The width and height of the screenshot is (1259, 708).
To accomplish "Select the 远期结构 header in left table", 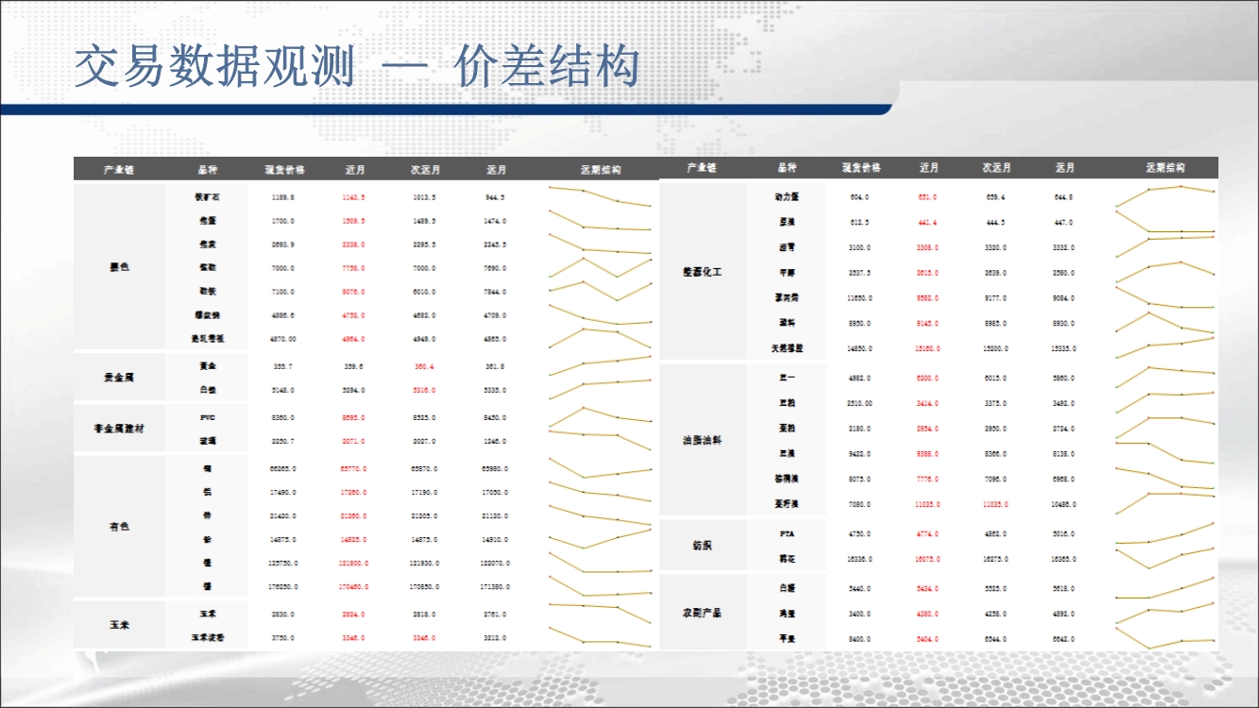I will click(601, 170).
